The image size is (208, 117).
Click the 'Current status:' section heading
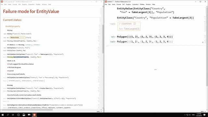pos(12,20)
